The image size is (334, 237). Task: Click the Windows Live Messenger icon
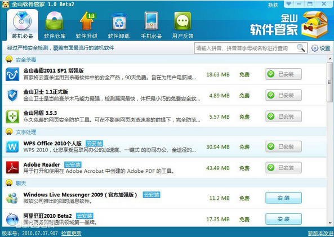[x=12, y=198]
